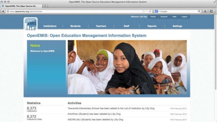Image resolution: width=217 pixels, height=122 pixels.
Task: Click the search magnifier icon
Action: (x=199, y=11)
